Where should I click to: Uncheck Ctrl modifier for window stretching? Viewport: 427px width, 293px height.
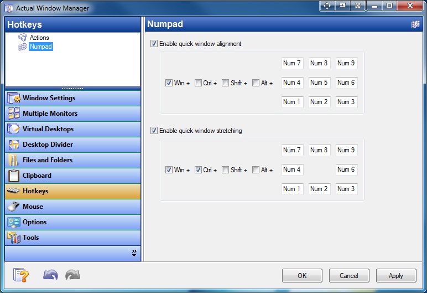pos(198,170)
